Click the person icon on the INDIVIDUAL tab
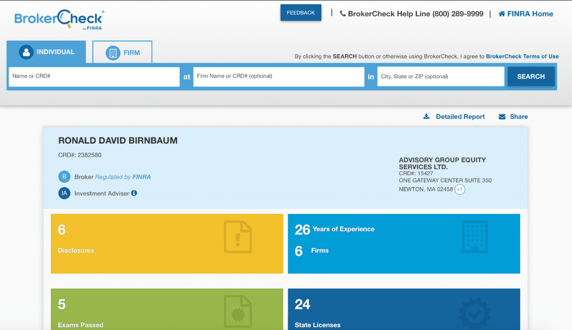Image resolution: width=572 pixels, height=330 pixels. coord(26,52)
